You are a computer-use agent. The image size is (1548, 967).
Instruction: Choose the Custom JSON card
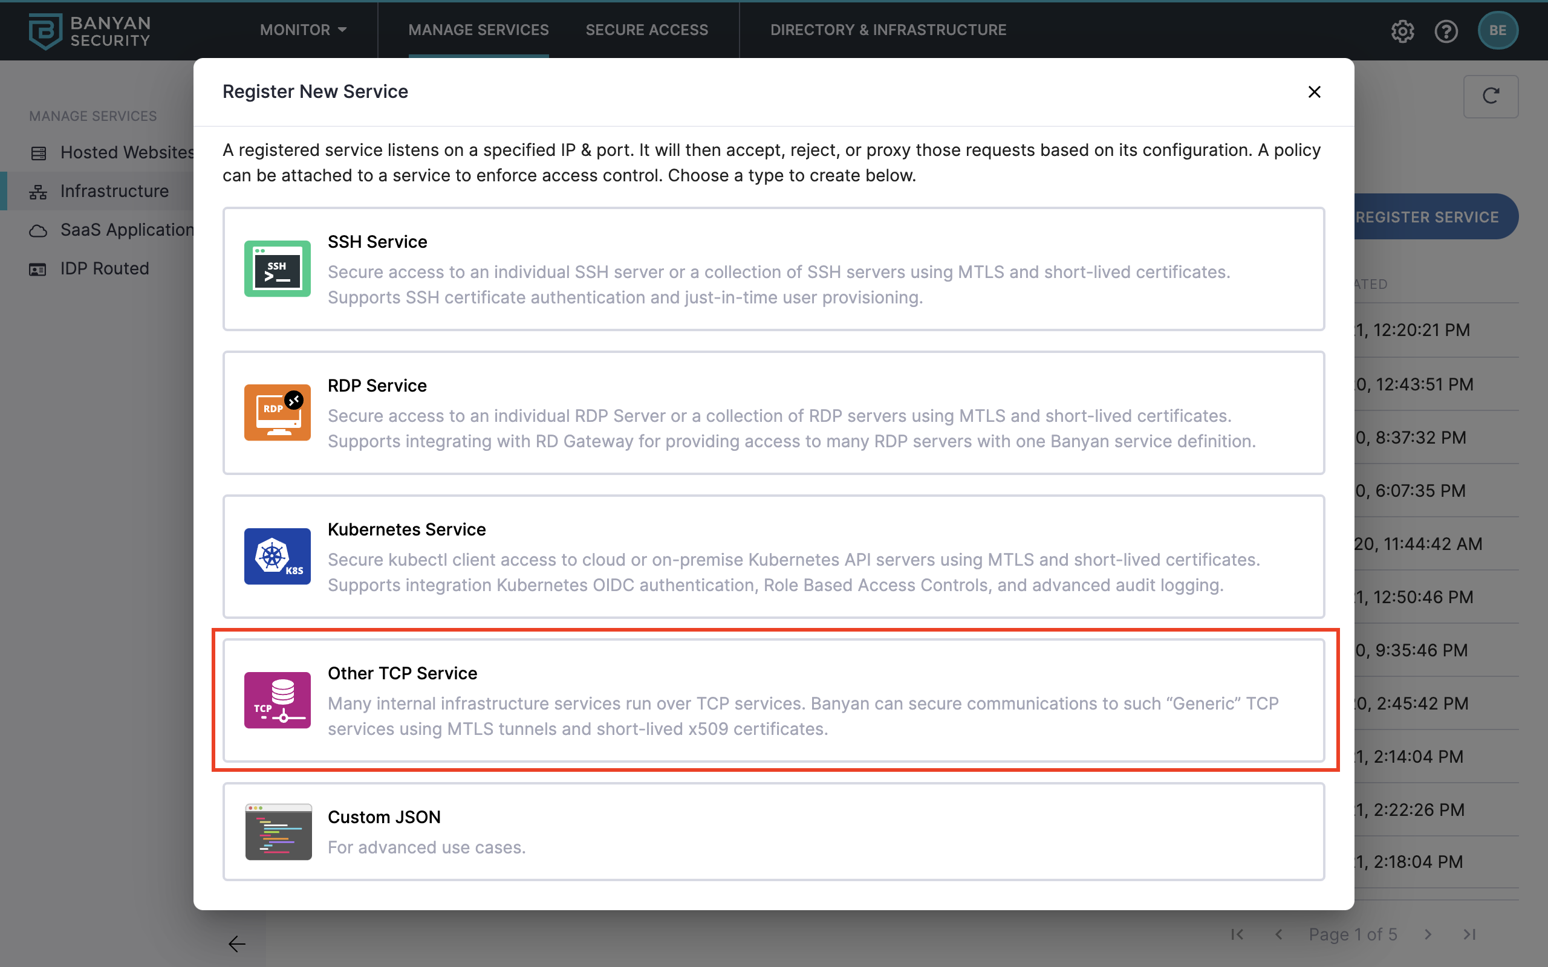[x=773, y=832]
